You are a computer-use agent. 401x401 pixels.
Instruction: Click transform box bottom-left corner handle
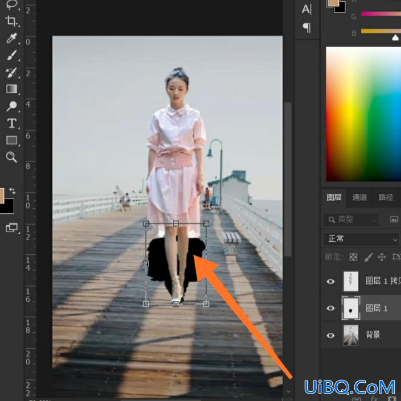coord(146,304)
